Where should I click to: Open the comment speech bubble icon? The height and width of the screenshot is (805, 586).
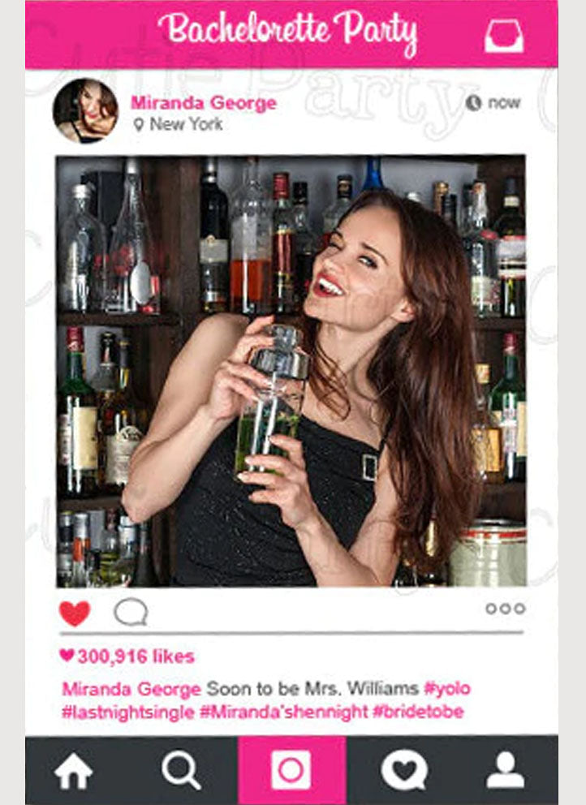coord(131,612)
